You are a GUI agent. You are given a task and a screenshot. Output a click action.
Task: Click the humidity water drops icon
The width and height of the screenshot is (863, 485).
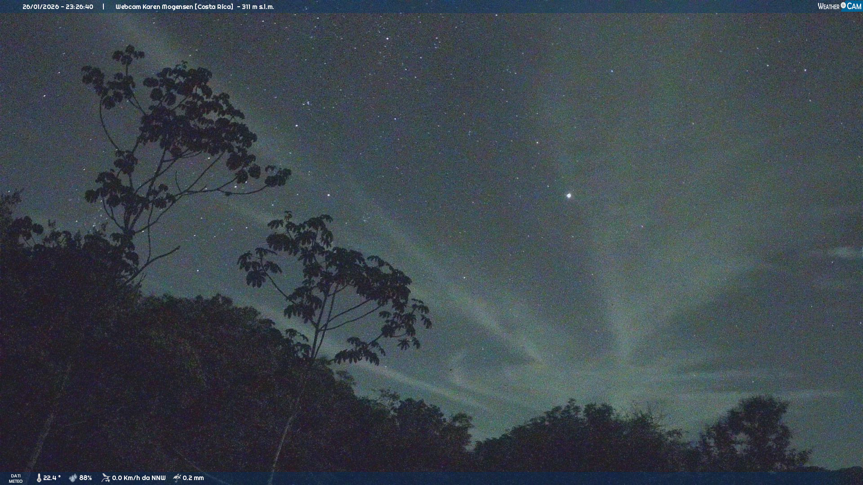(x=73, y=478)
